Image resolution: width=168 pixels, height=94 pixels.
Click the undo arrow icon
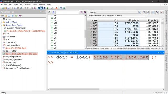click(25, 8)
